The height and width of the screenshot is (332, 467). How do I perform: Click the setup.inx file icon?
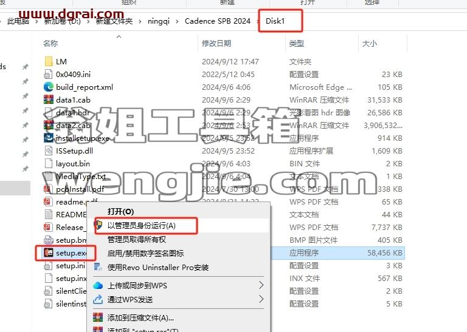(x=48, y=278)
